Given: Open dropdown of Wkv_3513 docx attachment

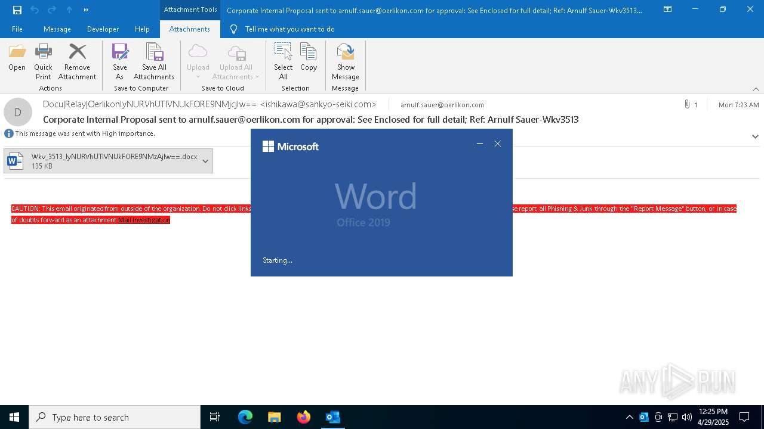Looking at the screenshot, I should (x=205, y=161).
